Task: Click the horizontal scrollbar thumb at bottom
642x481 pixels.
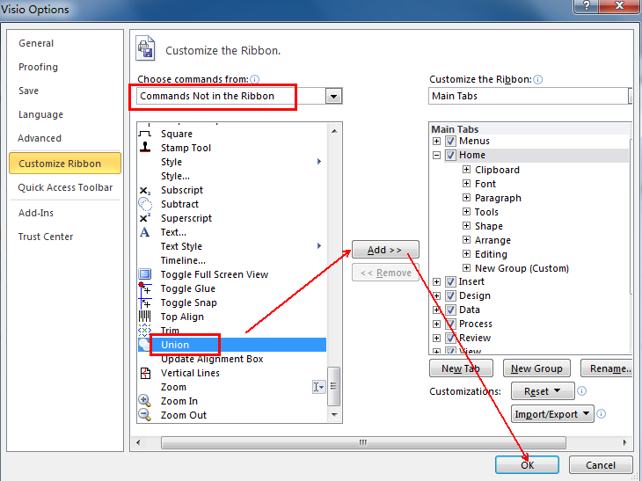Action: click(363, 442)
